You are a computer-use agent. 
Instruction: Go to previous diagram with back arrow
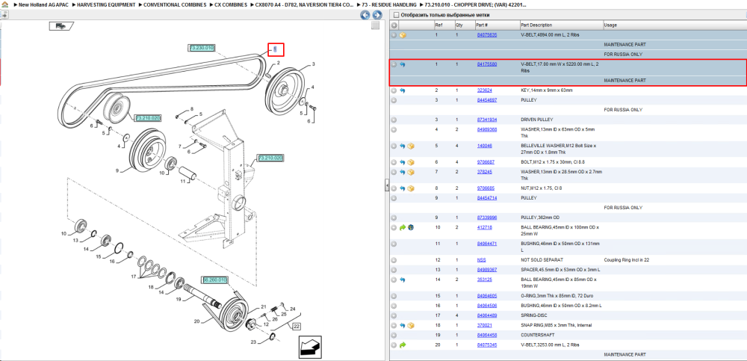point(365,15)
